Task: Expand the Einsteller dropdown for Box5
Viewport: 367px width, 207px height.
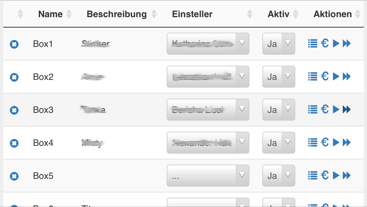Action: 208,176
